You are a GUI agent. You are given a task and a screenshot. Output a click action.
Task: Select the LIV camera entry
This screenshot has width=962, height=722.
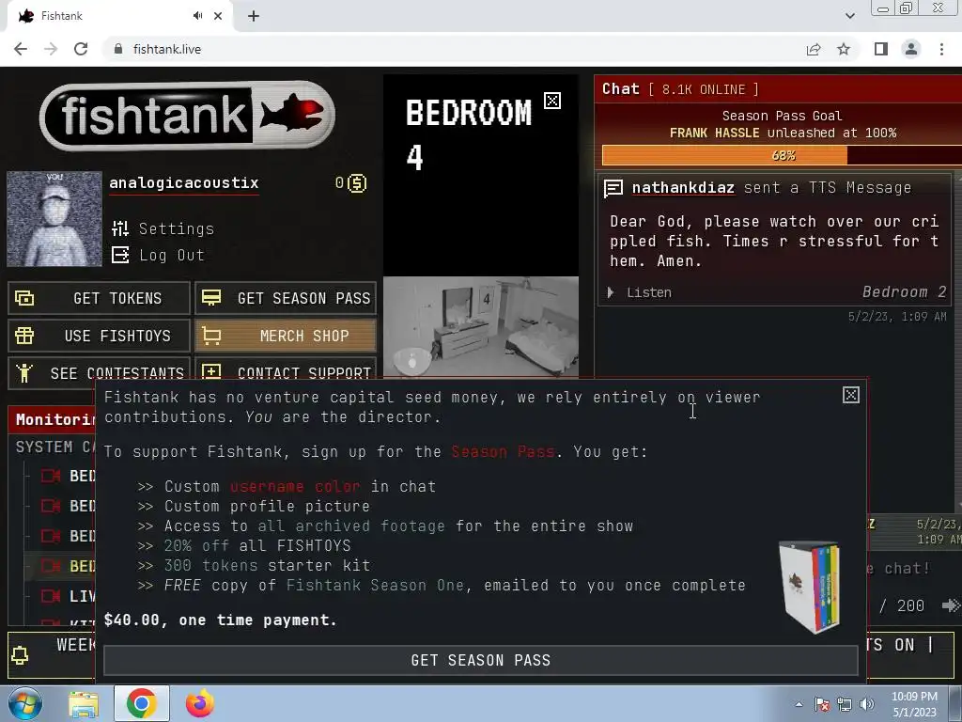[x=60, y=596]
